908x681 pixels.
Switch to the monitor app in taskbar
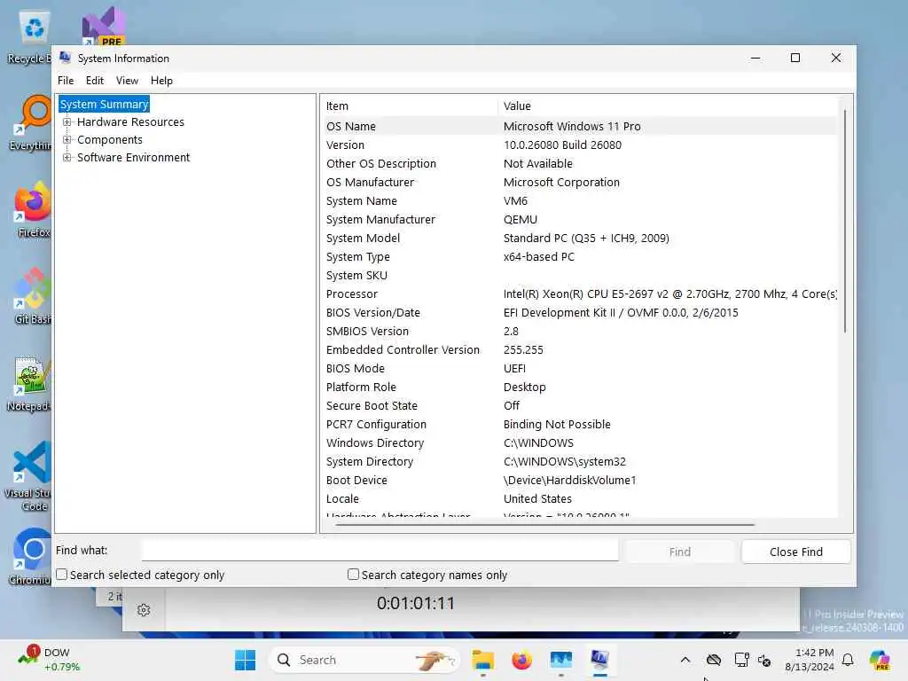coord(560,660)
